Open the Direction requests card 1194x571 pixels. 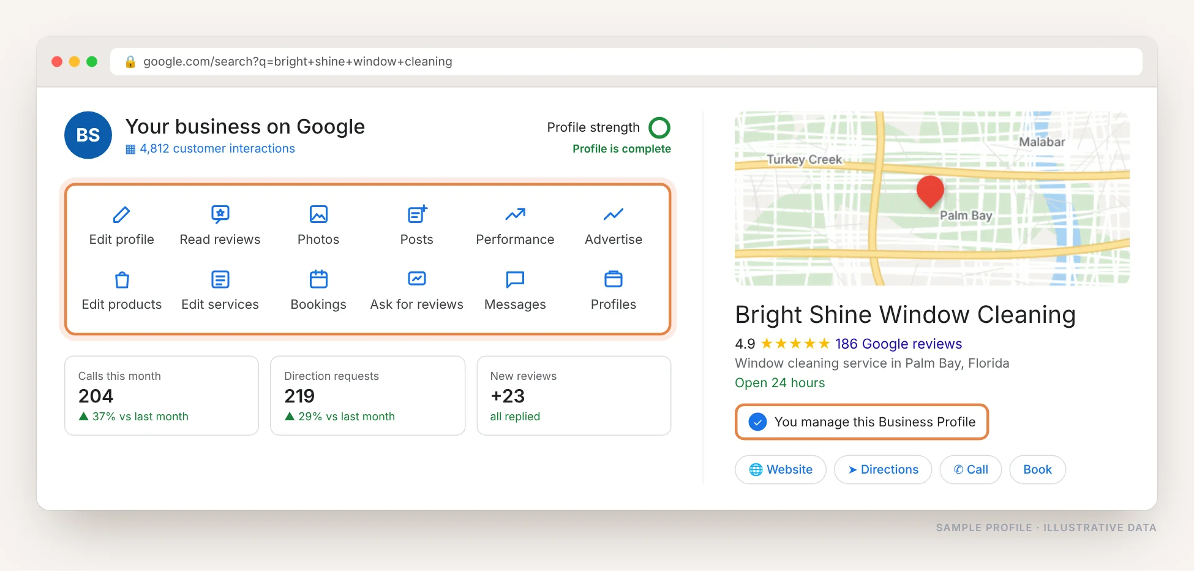pos(367,396)
